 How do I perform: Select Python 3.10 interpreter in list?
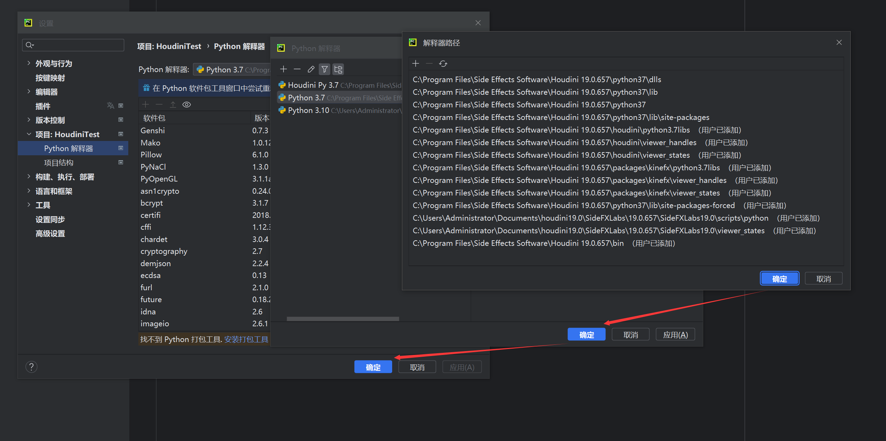coord(308,111)
